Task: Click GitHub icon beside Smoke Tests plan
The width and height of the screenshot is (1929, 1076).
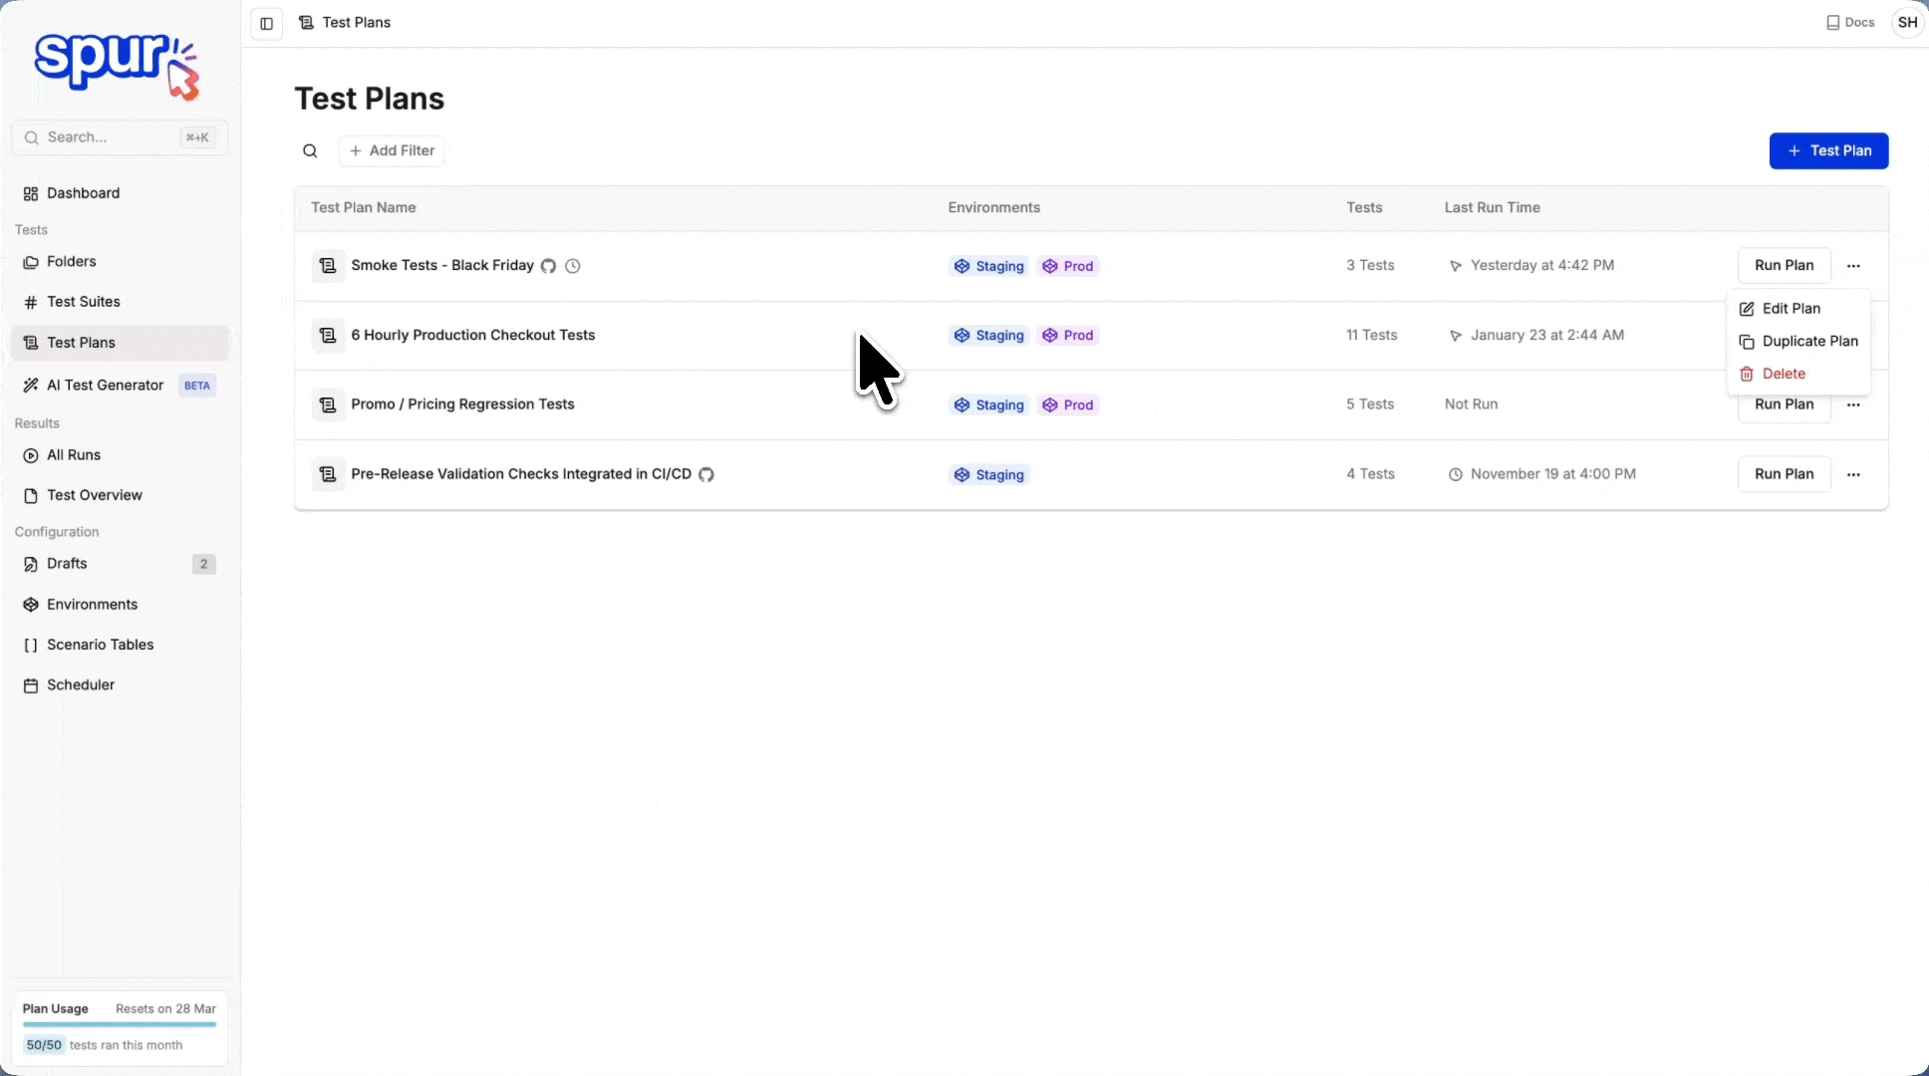Action: 548,266
